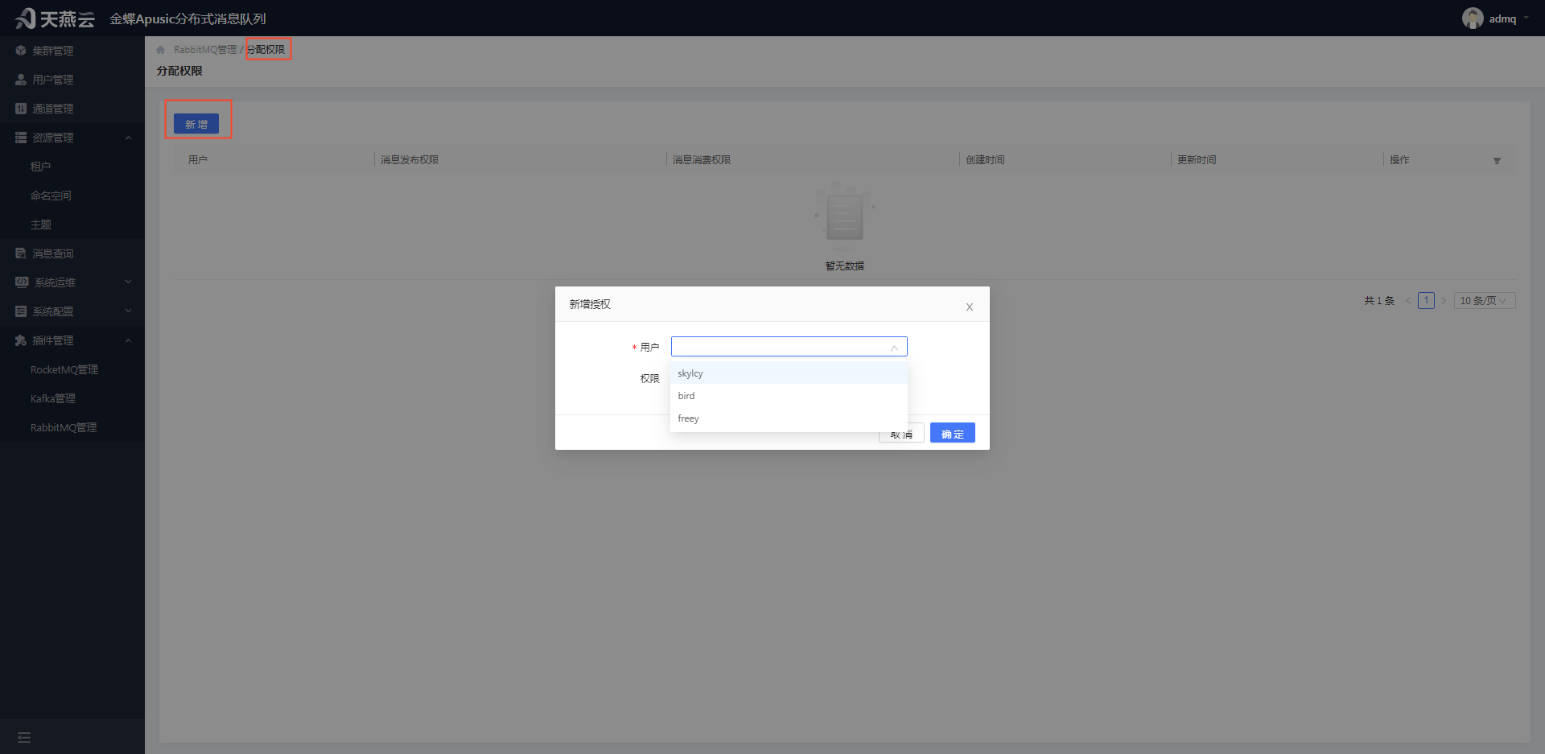
Task: Go to next page arrow
Action: pos(1444,301)
